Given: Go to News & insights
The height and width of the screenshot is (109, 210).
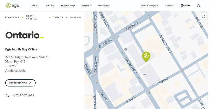Looking at the screenshot, I should 149,6.
